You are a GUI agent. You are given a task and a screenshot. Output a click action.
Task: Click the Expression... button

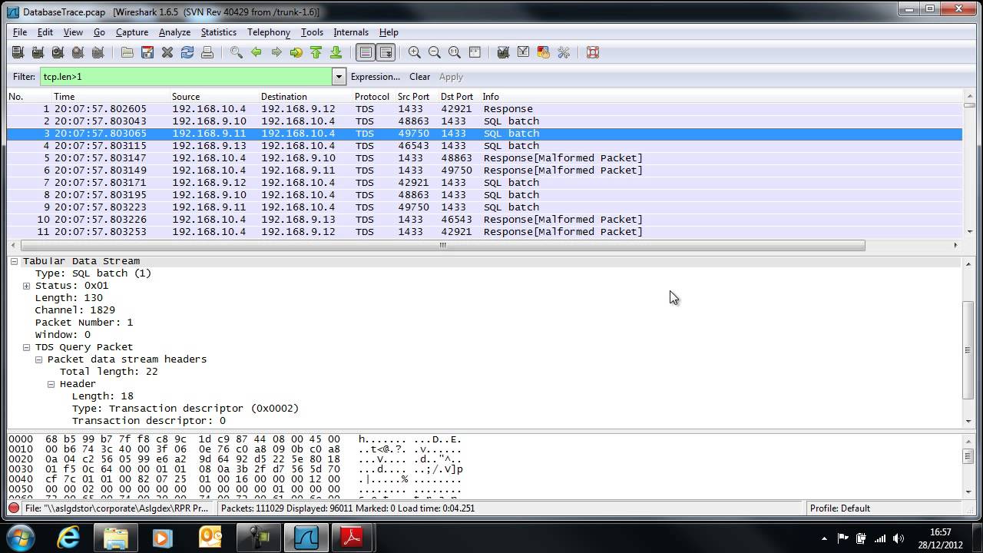pos(376,77)
